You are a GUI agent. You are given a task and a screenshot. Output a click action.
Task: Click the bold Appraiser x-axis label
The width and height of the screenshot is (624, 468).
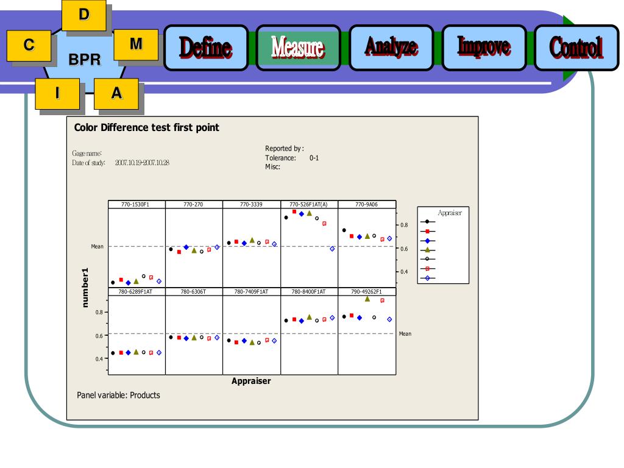coord(251,381)
